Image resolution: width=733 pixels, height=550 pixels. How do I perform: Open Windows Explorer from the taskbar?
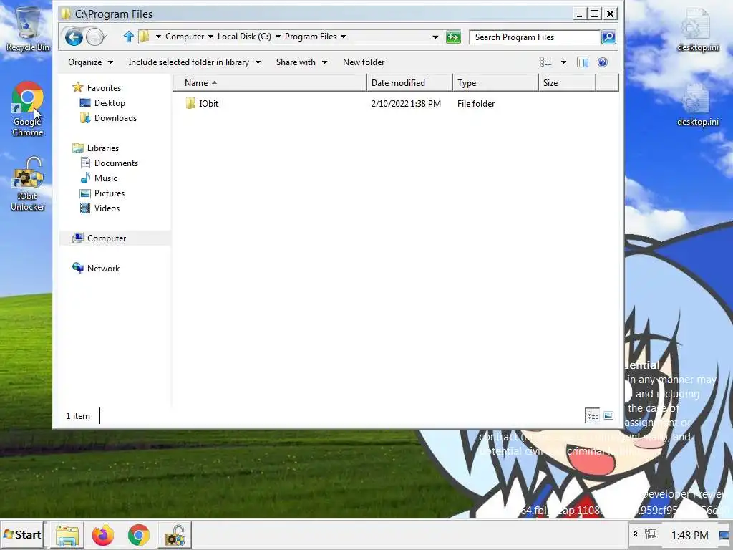point(67,536)
